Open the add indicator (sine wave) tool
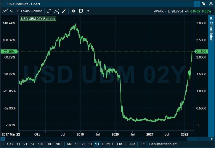215x148 pixels. 49,11
